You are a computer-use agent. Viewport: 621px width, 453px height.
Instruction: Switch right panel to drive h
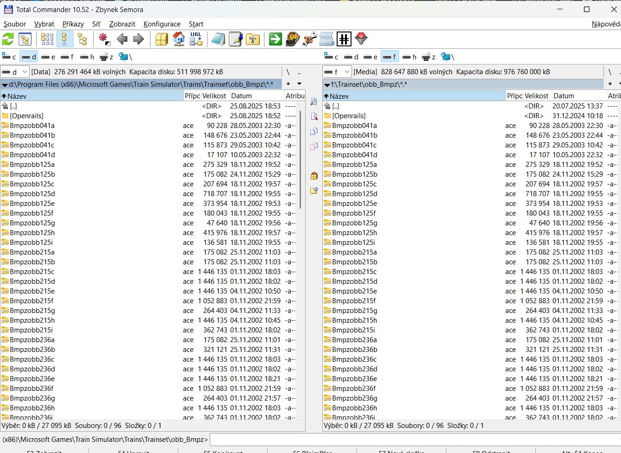(409, 57)
